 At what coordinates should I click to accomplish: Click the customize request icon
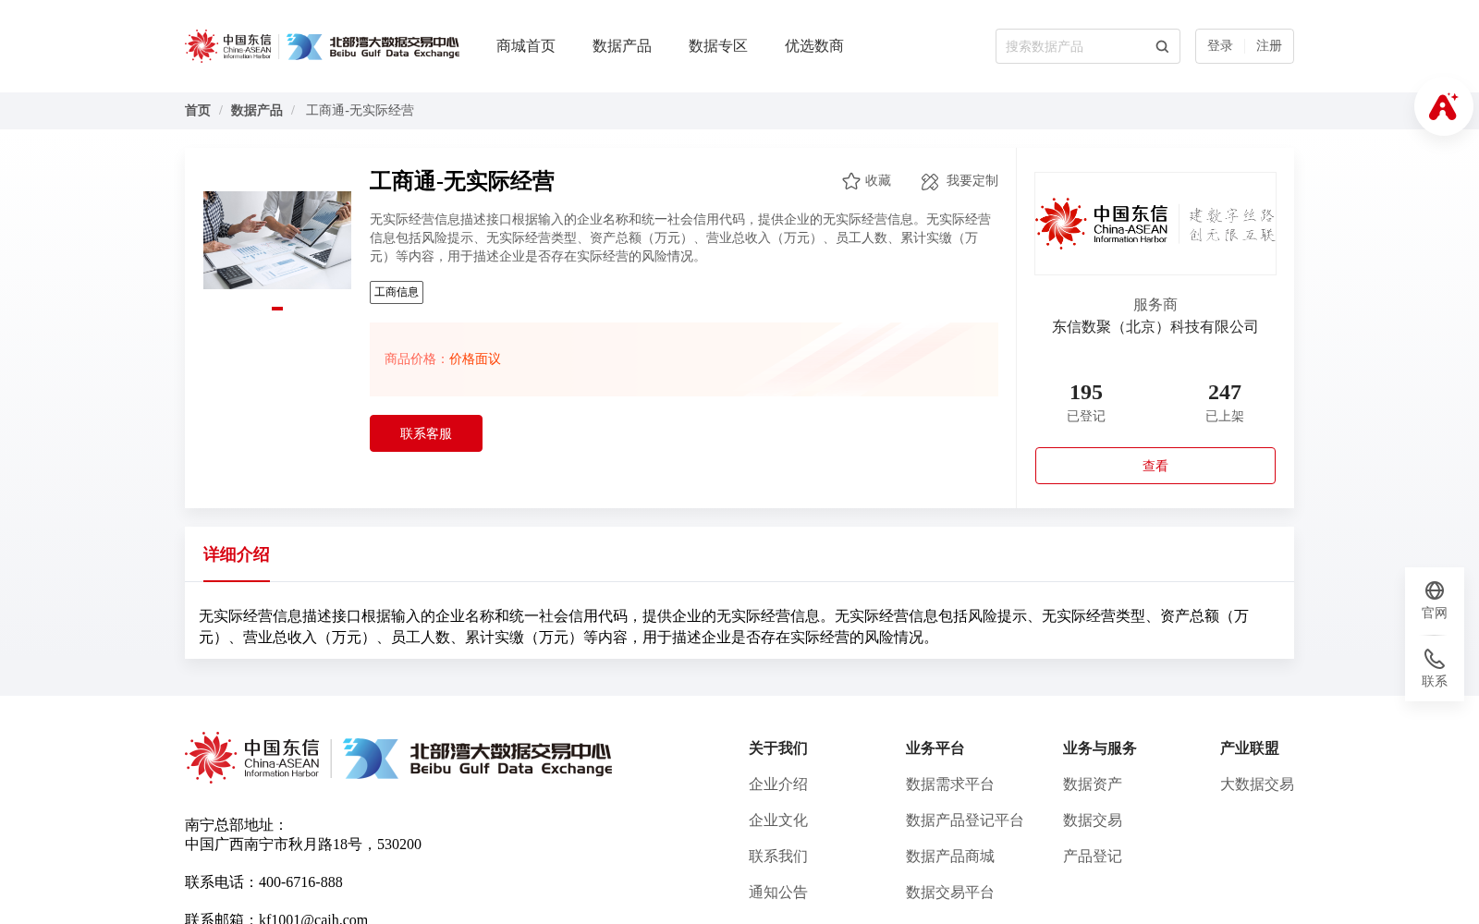click(930, 182)
